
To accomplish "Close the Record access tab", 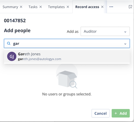I will pos(102,7).
